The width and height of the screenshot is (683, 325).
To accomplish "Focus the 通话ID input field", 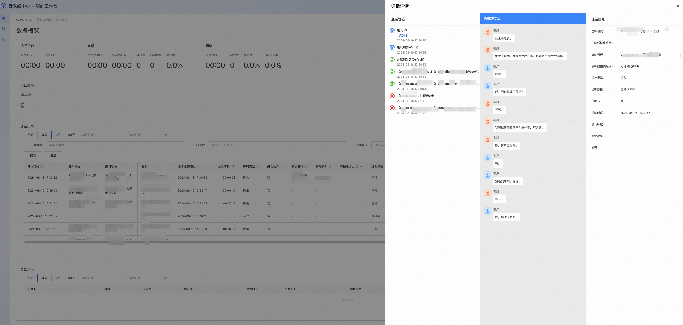I will coord(115,145).
